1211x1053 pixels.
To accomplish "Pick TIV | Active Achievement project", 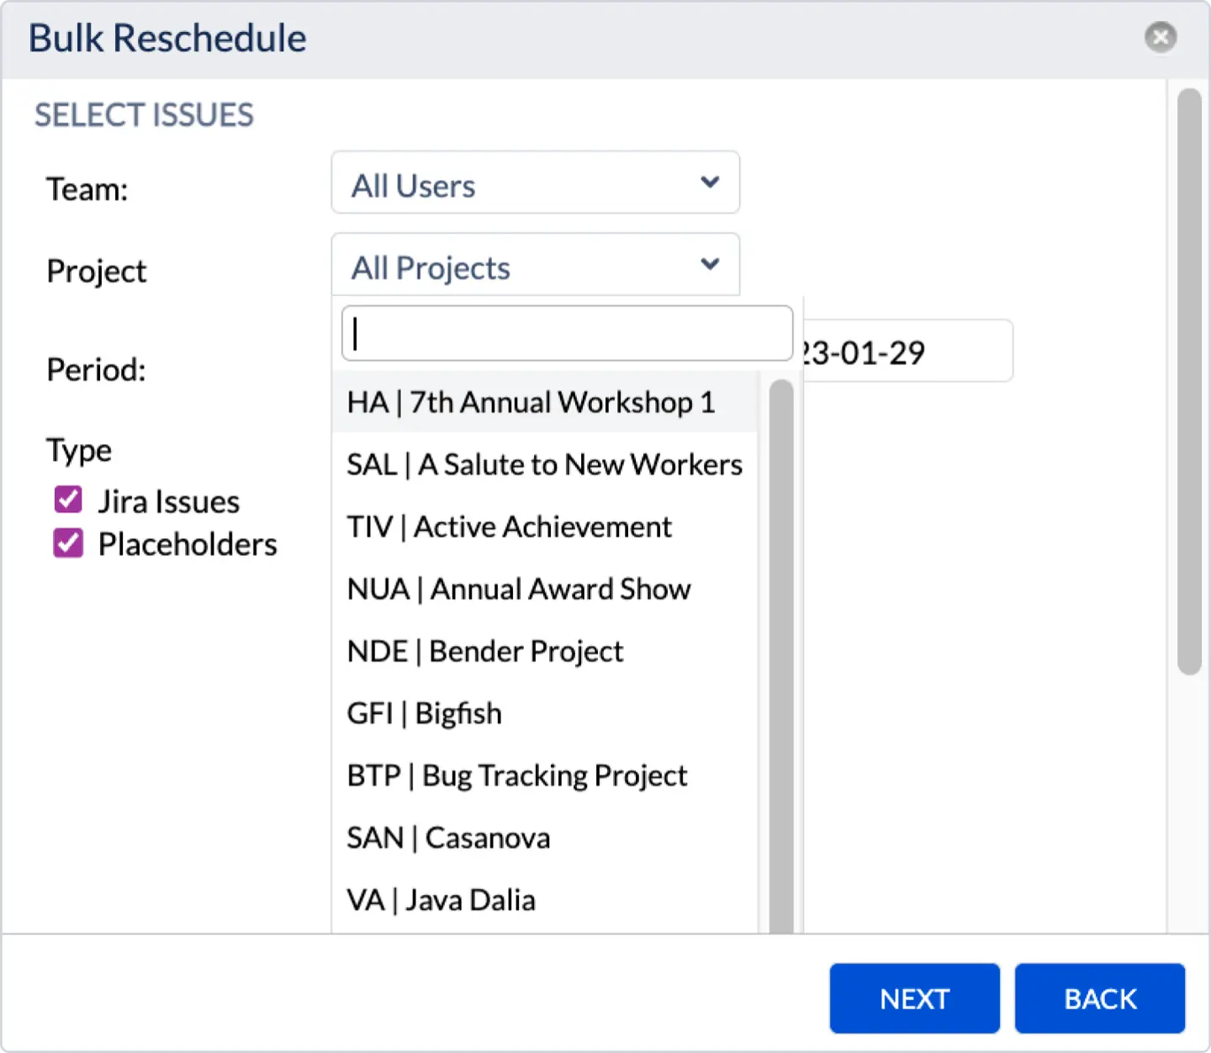I will 509,526.
